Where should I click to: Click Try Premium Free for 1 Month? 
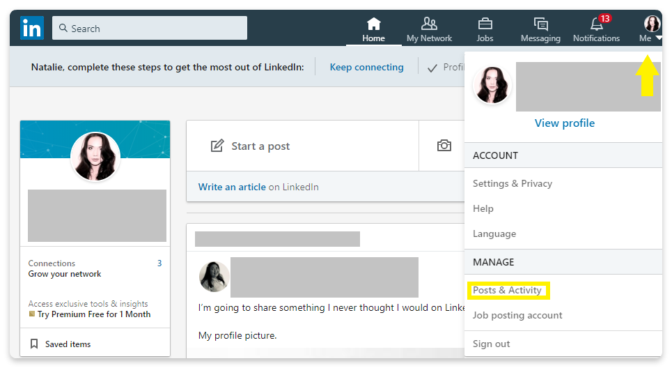click(x=94, y=314)
